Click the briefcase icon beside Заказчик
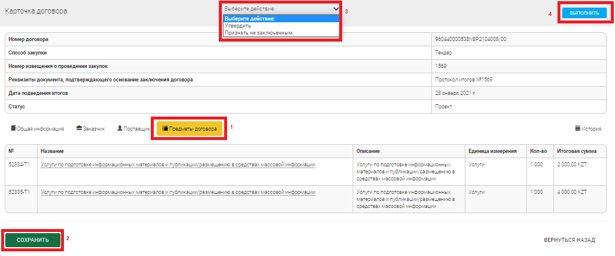 pyautogui.click(x=79, y=128)
